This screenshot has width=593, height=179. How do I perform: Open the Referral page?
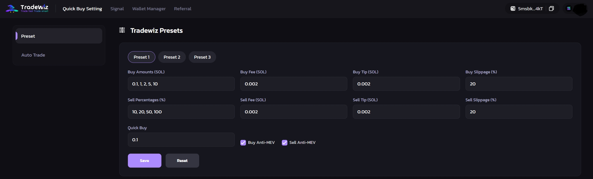pos(182,9)
